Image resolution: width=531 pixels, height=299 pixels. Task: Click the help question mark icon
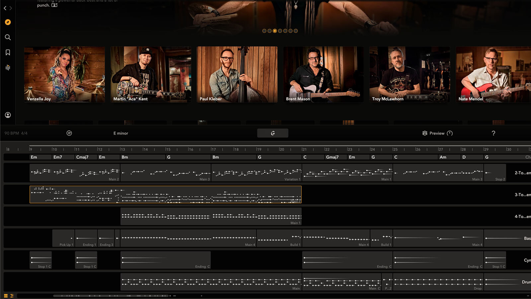(x=493, y=133)
